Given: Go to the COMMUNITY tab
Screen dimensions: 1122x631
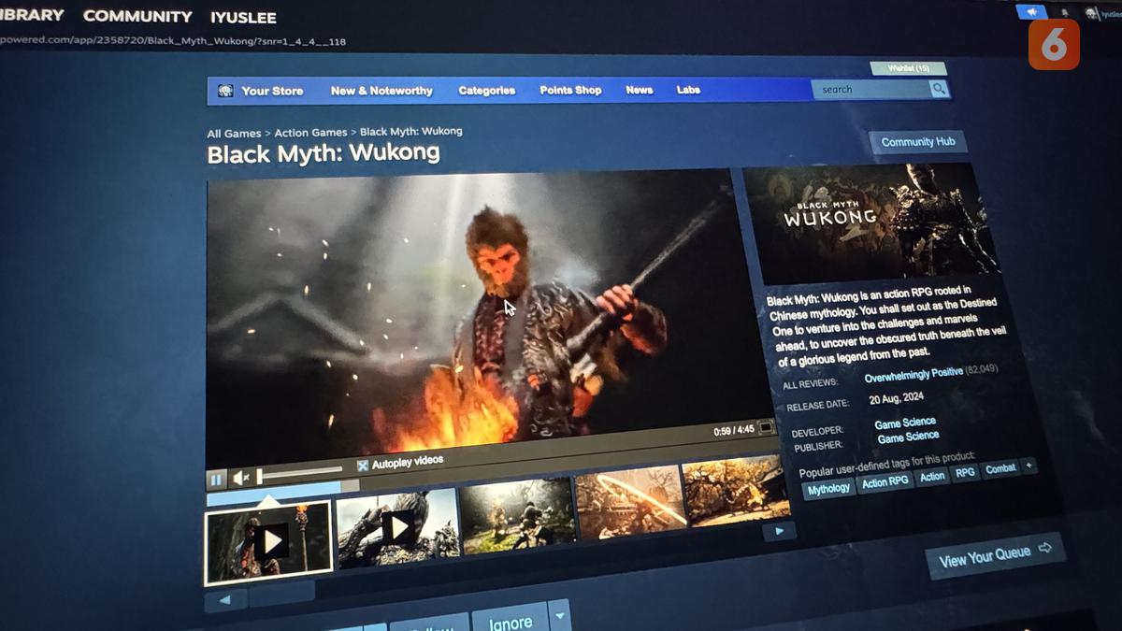Looking at the screenshot, I should click(137, 16).
